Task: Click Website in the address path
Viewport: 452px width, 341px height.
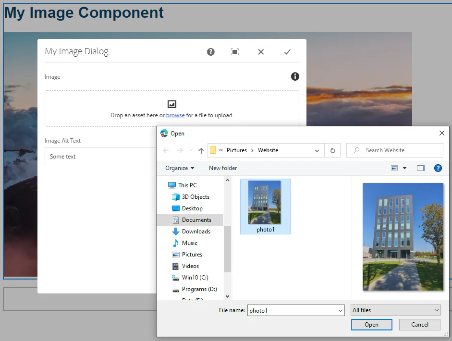Action: pos(268,150)
